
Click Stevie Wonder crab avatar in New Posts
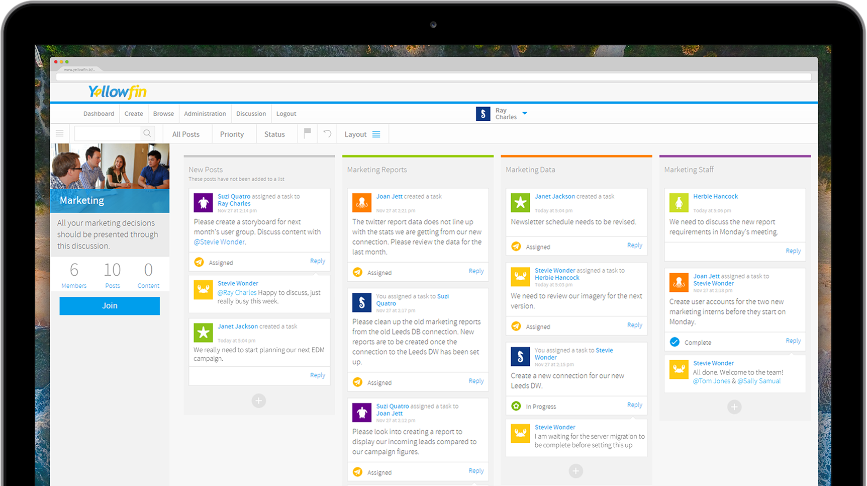coord(203,290)
